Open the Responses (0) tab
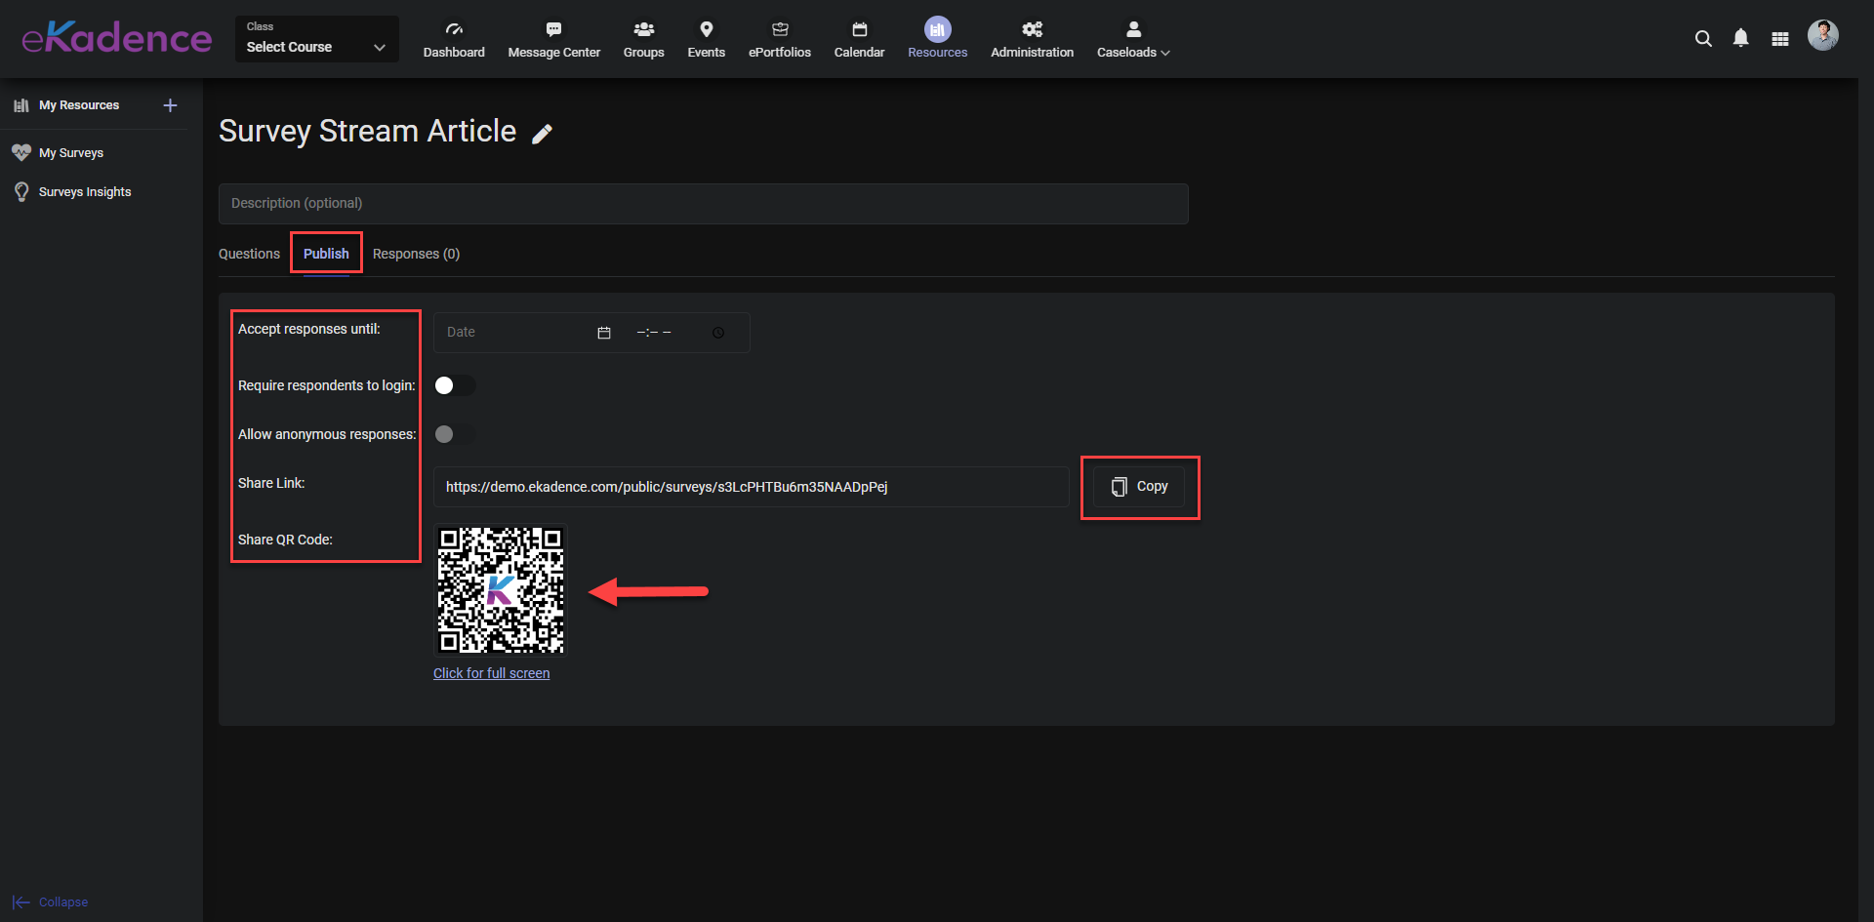 [416, 254]
